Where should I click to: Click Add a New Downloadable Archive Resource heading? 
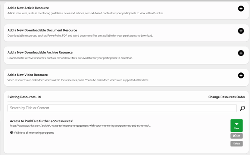(x=40, y=52)
